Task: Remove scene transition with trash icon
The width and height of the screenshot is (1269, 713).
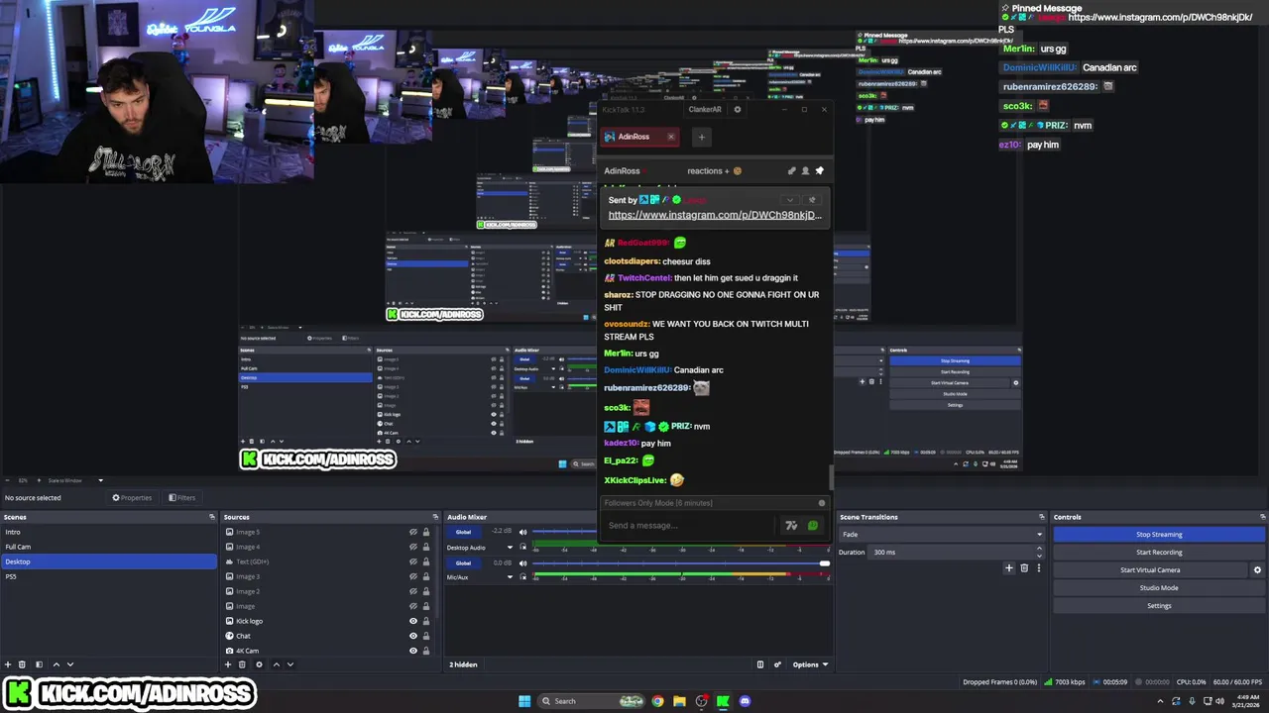Action: tap(1024, 567)
